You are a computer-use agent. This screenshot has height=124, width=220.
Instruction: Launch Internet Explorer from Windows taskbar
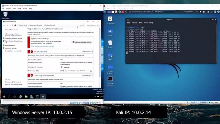click(x=21, y=96)
